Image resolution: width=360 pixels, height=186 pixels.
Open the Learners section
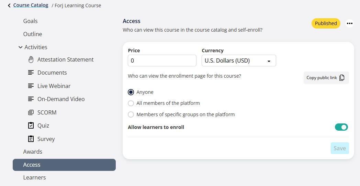click(x=34, y=177)
